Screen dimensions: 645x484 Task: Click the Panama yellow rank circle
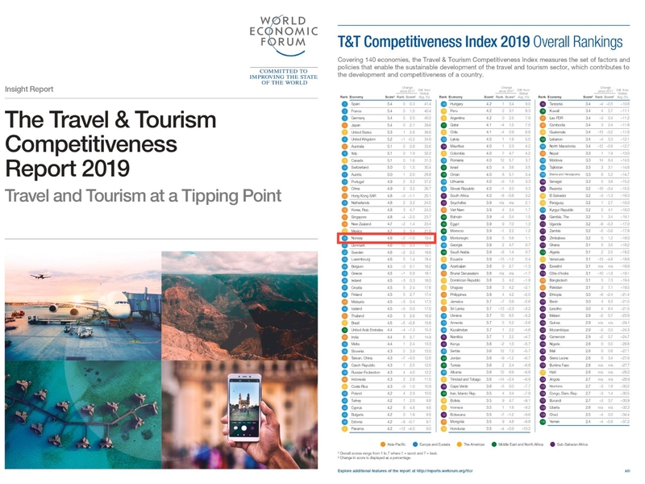point(345,428)
